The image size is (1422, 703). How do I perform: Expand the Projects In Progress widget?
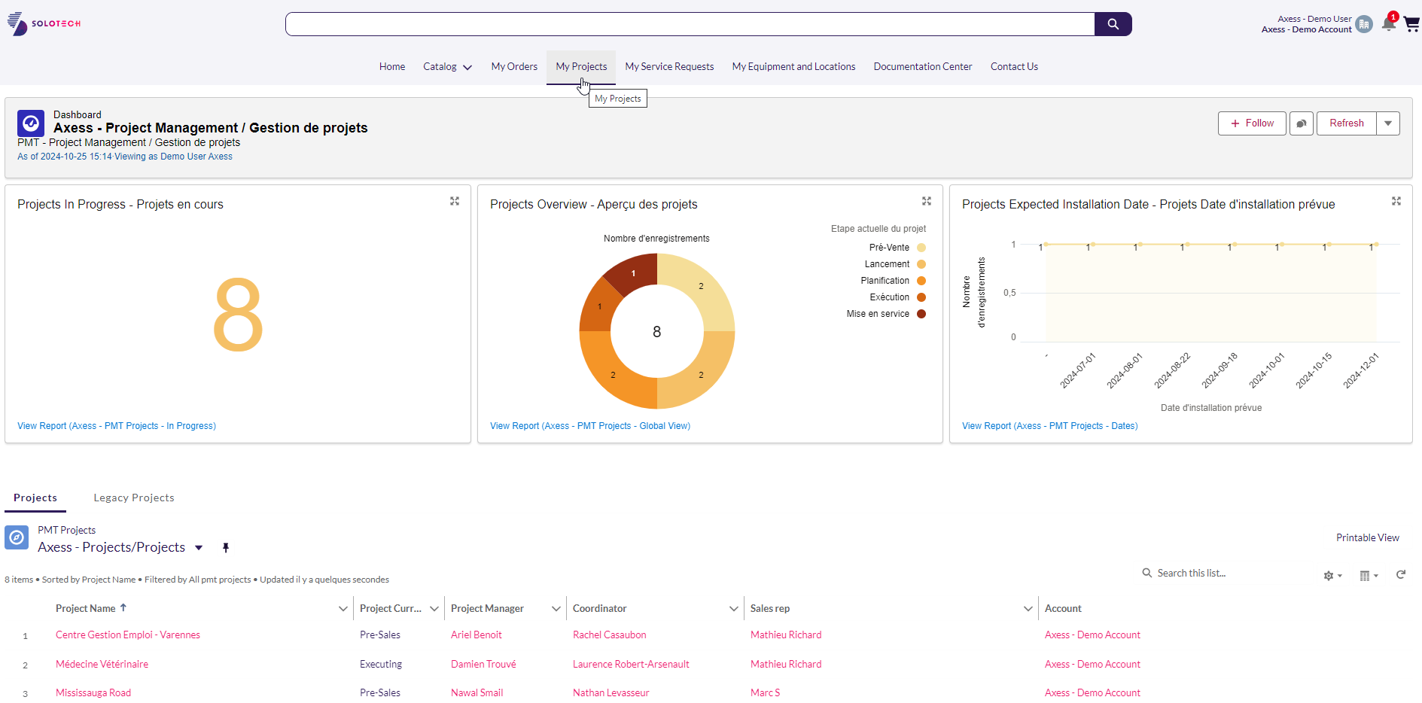click(455, 201)
